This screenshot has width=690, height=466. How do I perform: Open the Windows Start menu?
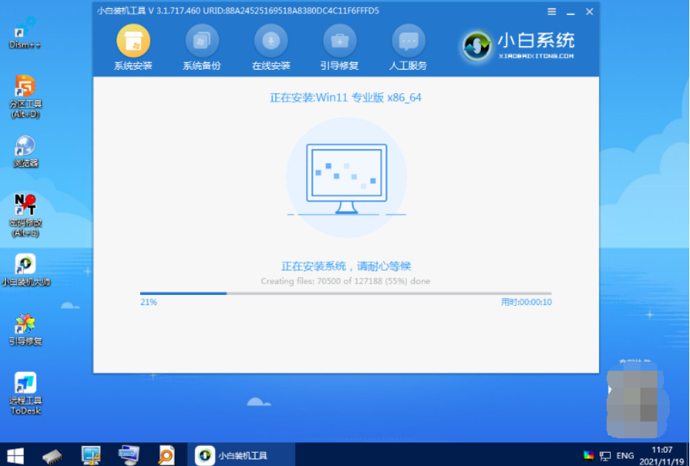coord(16,456)
